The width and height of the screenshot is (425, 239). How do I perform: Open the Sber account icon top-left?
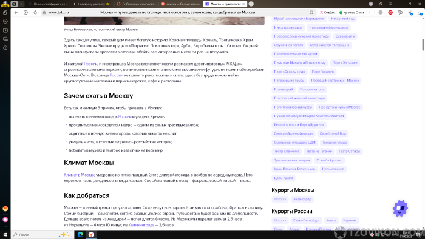click(x=5, y=4)
